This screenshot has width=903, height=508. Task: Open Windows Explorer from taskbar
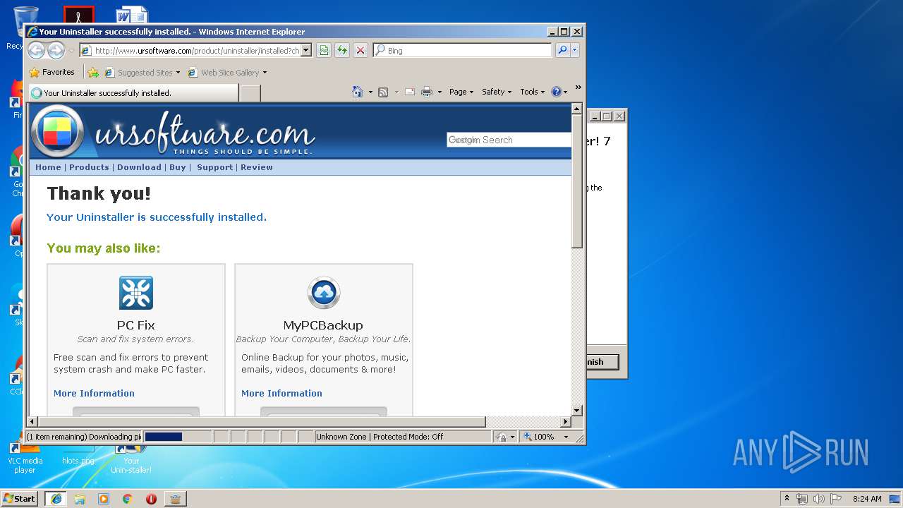[80, 499]
